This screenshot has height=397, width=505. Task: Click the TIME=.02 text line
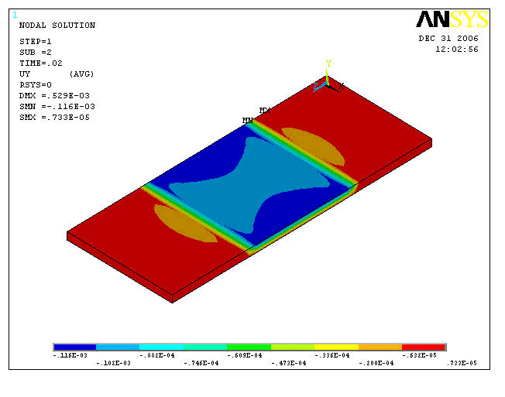pos(40,63)
